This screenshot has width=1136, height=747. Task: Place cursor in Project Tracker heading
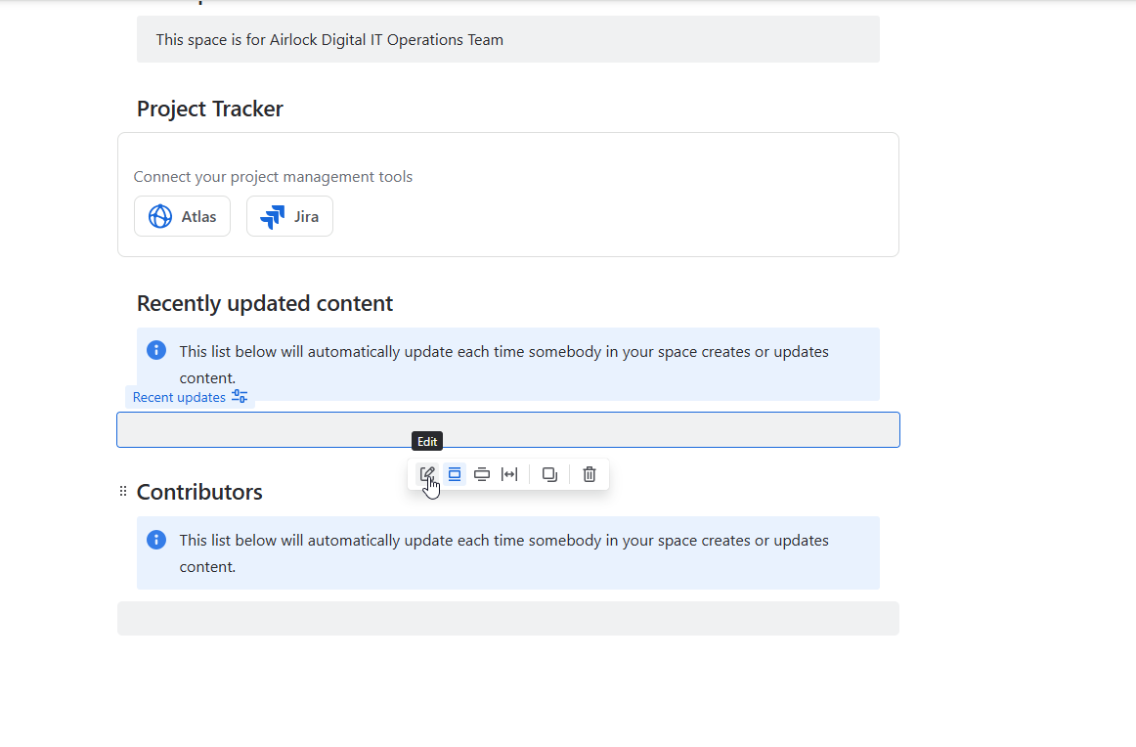click(x=210, y=109)
